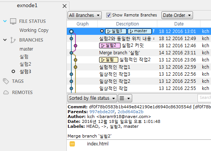Select index.html in file list
The height and width of the screenshot is (151, 211).
[x=98, y=144]
